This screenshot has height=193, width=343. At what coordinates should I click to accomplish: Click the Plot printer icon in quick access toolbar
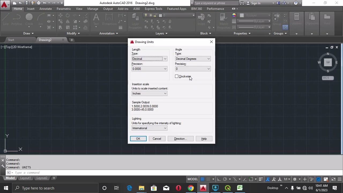pos(39,3)
